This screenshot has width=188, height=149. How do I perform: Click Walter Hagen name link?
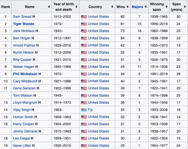pos(24,67)
